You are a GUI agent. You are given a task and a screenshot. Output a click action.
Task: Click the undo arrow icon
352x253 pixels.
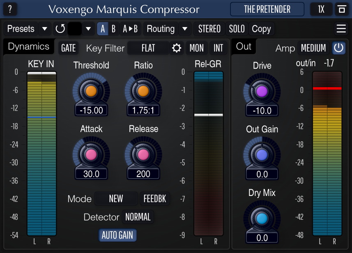(x=60, y=29)
